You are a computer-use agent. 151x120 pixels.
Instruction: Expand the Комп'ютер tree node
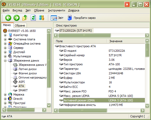5,35
